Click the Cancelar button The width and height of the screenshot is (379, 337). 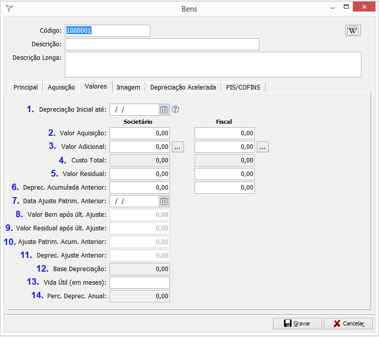coord(348,323)
